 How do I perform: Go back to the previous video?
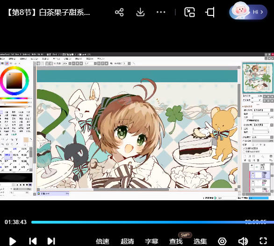pos(33,241)
